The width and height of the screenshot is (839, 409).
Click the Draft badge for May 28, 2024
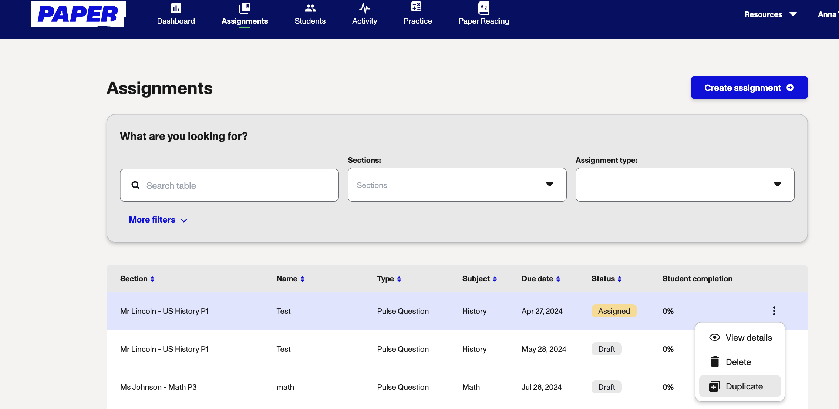pyautogui.click(x=606, y=349)
